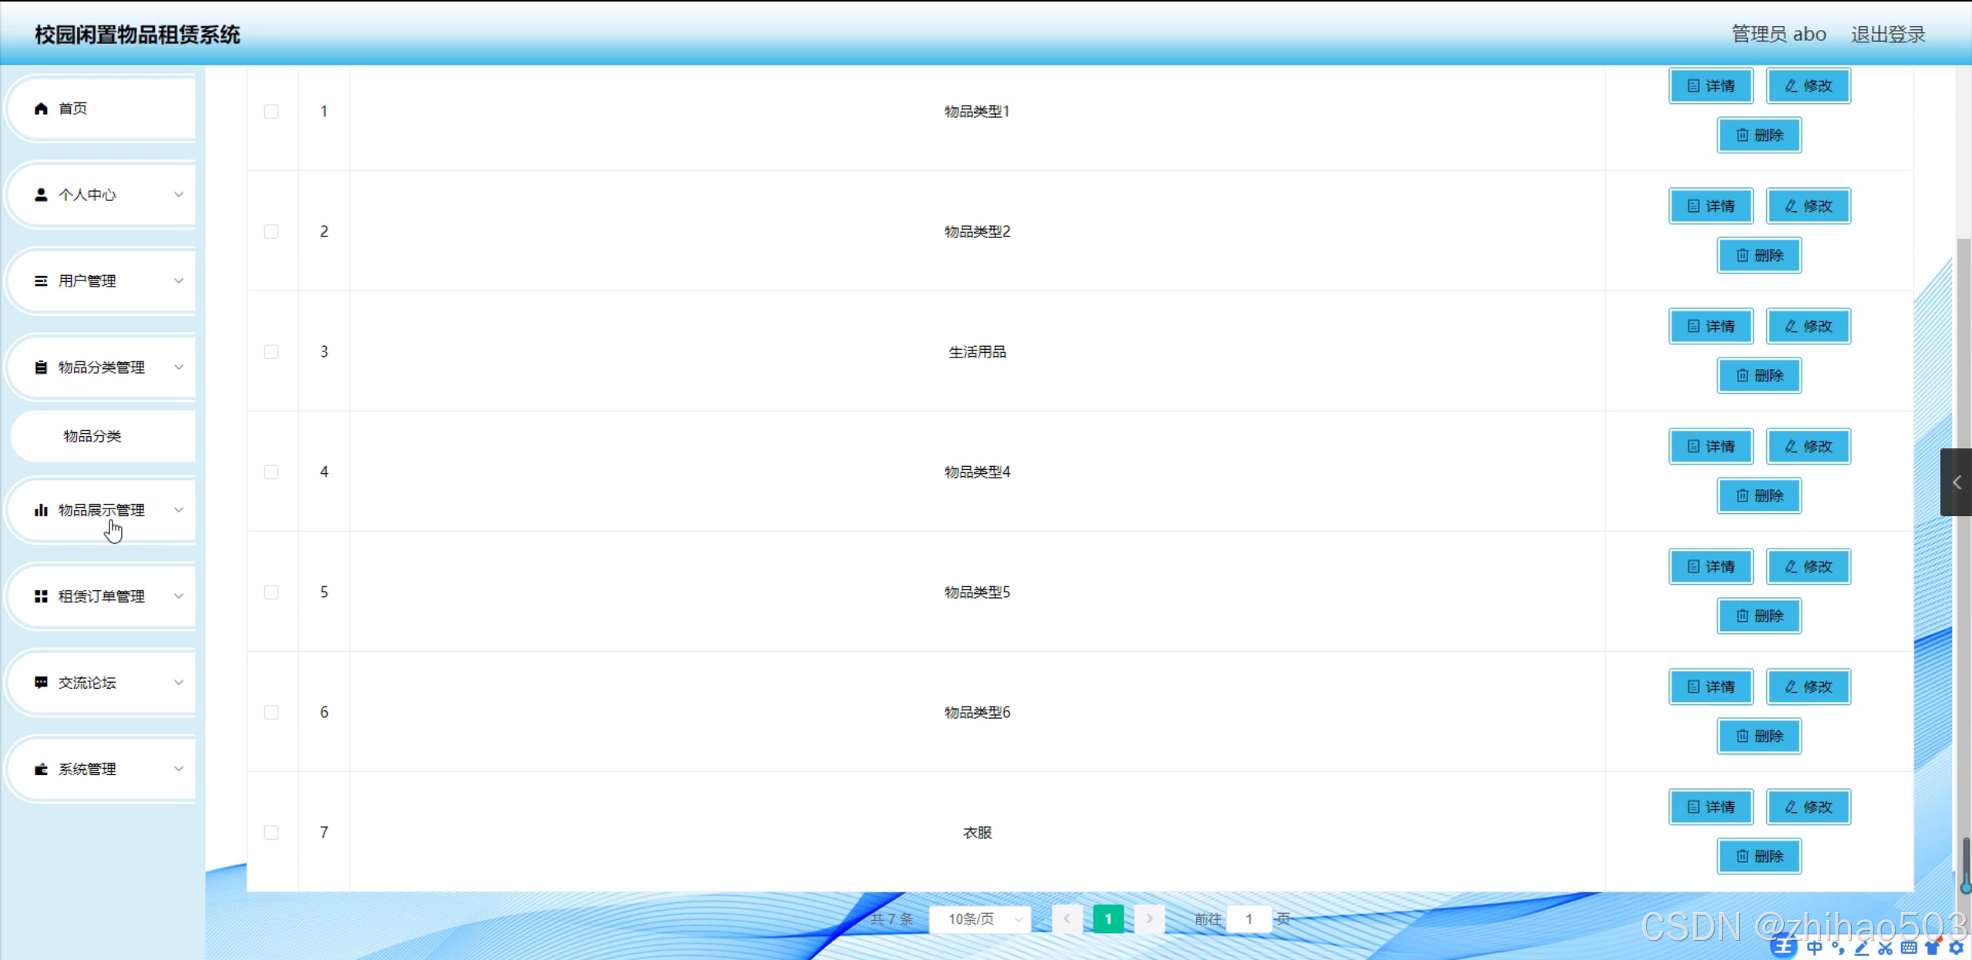The height and width of the screenshot is (960, 1972).
Task: Click 退出登录 to log out
Action: [x=1887, y=35]
